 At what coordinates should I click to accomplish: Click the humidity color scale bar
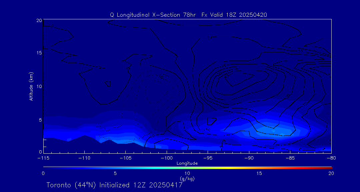pyautogui.click(x=188, y=168)
